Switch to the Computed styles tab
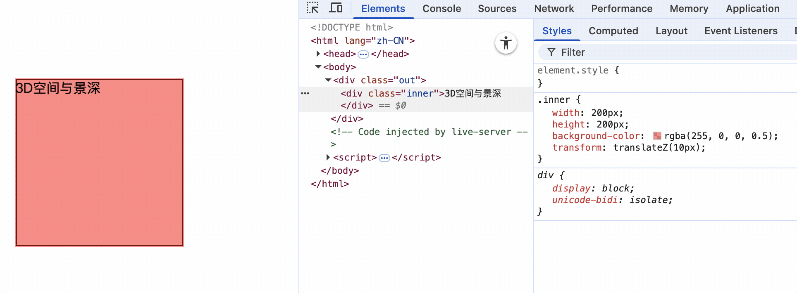Image resolution: width=797 pixels, height=293 pixels. 613,31
